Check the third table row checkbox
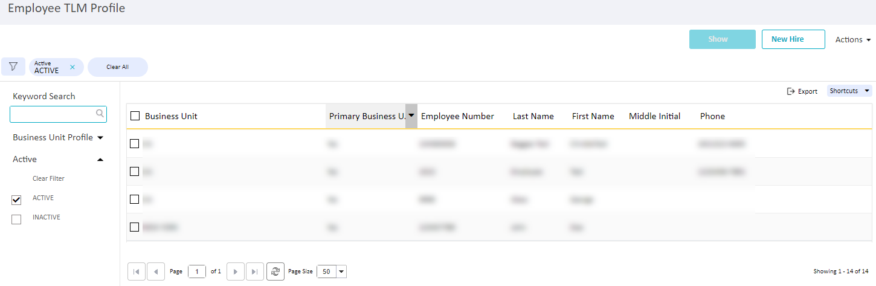Viewport: 876px width, 286px height. pyautogui.click(x=135, y=200)
